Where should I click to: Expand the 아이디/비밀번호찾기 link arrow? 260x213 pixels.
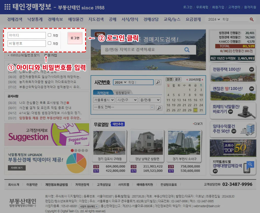(8, 55)
